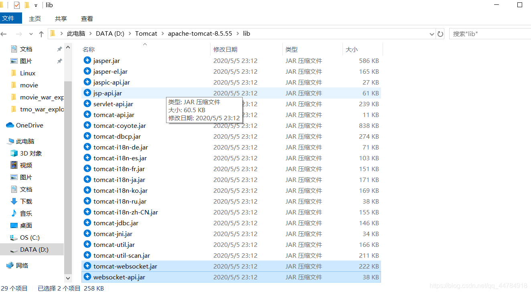Image resolution: width=531 pixels, height=293 pixels.
Task: Go to Tomcat folder in address bar
Action: click(146, 34)
